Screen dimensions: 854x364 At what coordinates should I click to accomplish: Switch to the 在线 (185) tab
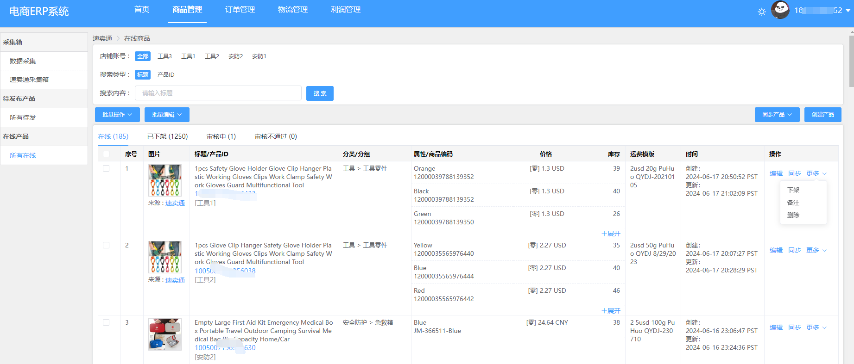tap(113, 136)
